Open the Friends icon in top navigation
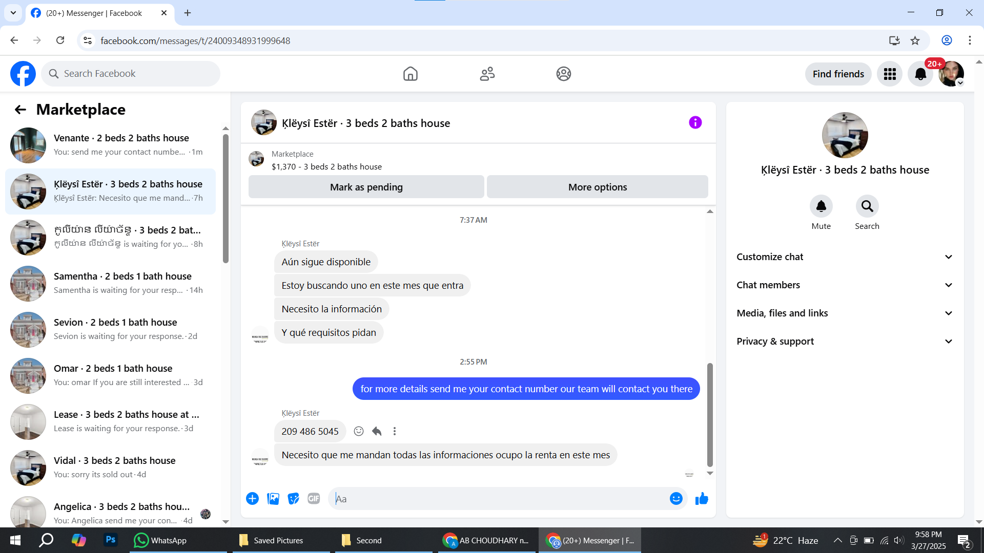Viewport: 984px width, 553px height. tap(487, 74)
